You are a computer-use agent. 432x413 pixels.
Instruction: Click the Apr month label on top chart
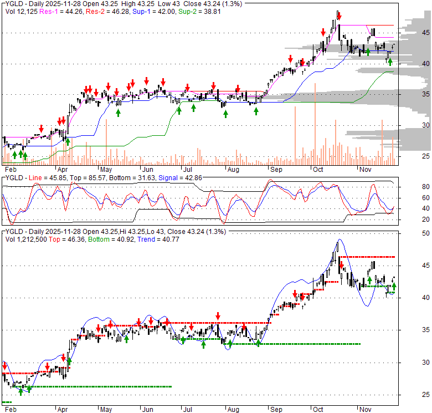pyautogui.click(x=63, y=170)
